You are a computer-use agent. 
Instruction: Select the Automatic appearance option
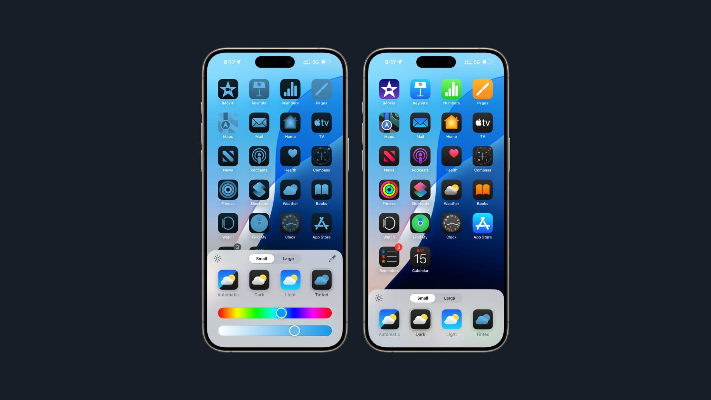(228, 281)
